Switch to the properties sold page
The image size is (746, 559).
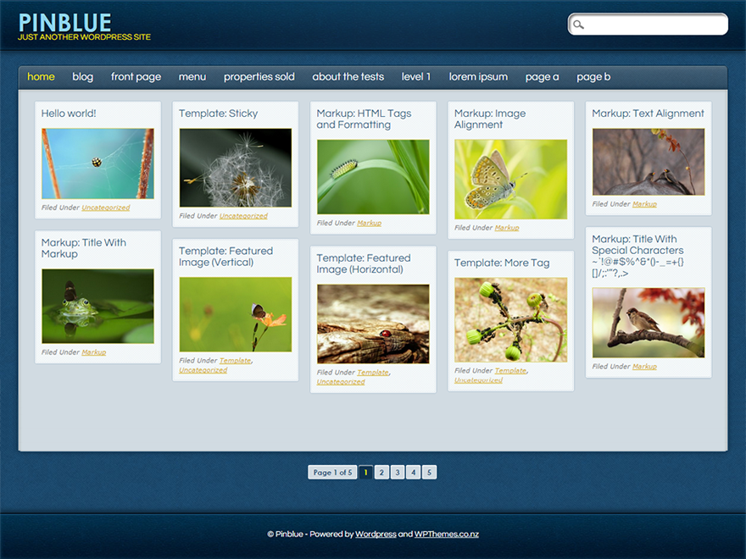259,77
